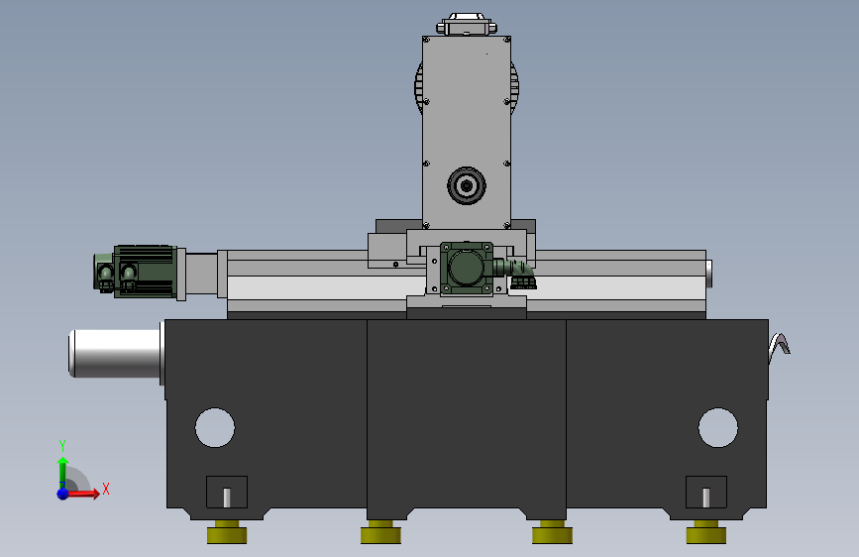Select the gray coupling housing next to the left motor
859x557 pixels.
(x=201, y=274)
